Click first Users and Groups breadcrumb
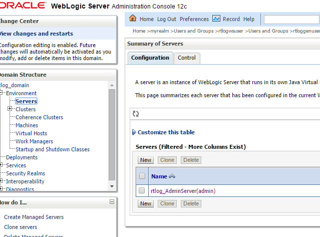The height and width of the screenshot is (237, 320). click(194, 31)
